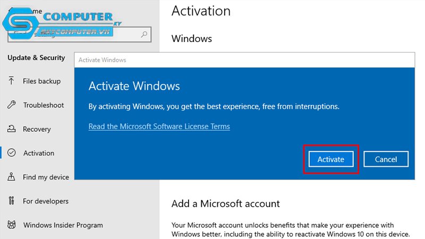
Task: Click the Activation checkmark circle icon
Action: point(11,152)
